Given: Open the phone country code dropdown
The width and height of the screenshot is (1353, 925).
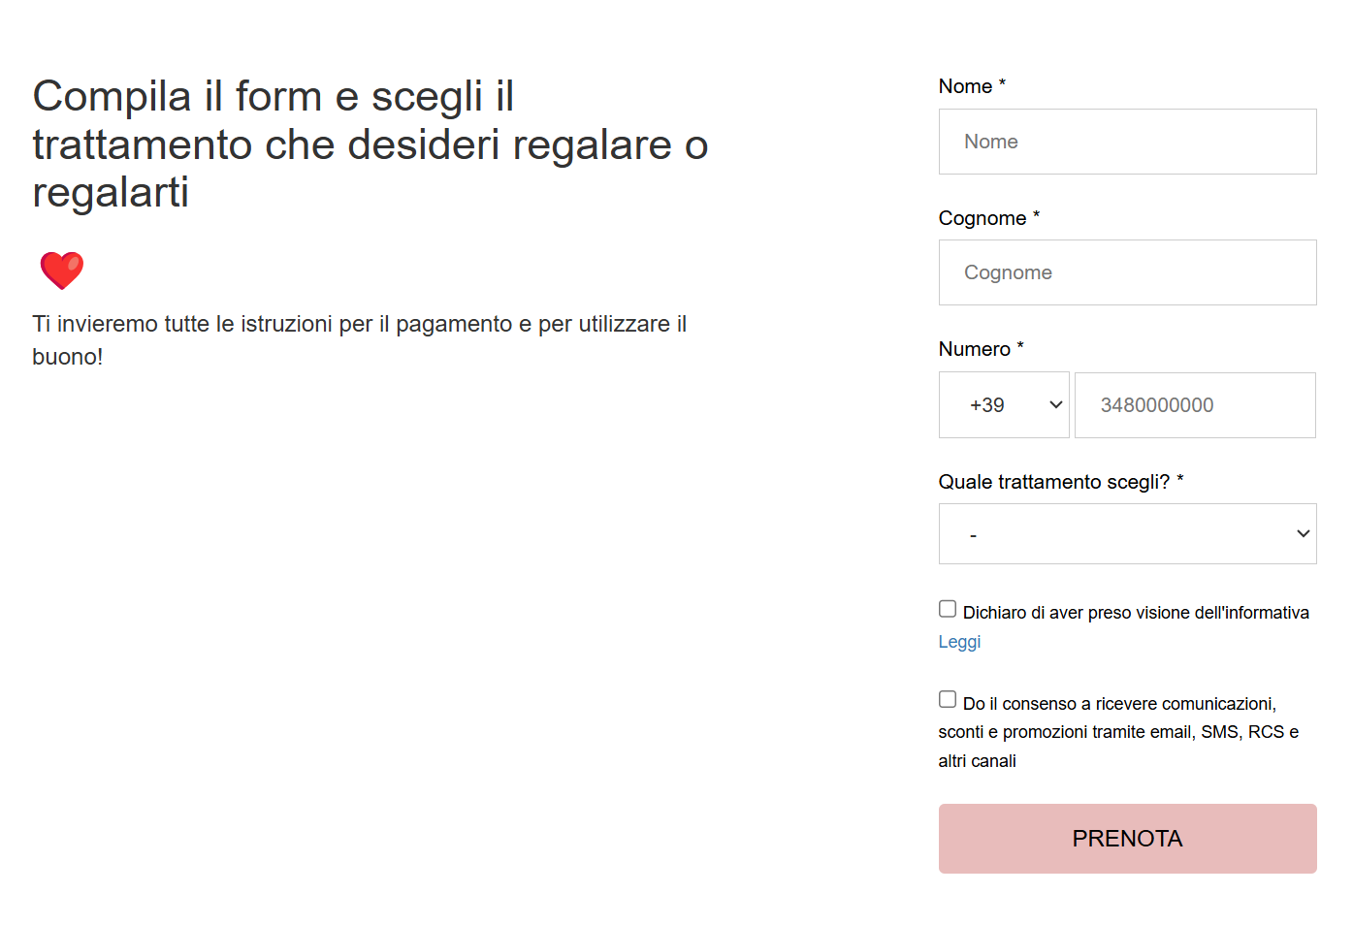Looking at the screenshot, I should pyautogui.click(x=1004, y=404).
